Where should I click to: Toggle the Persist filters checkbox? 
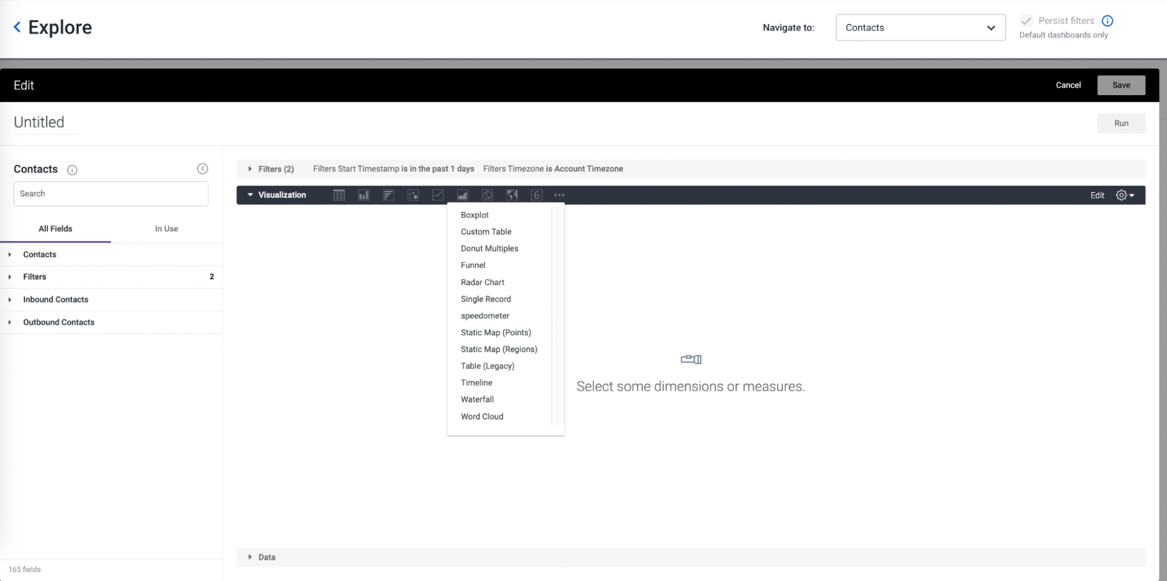(x=1026, y=21)
